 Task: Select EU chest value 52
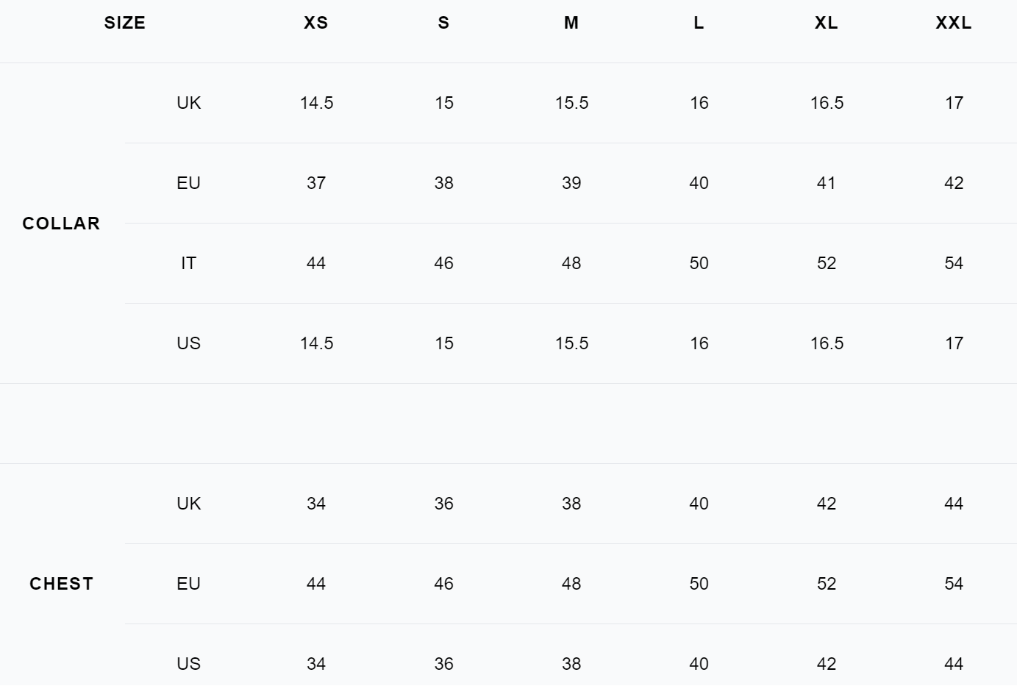click(x=827, y=584)
